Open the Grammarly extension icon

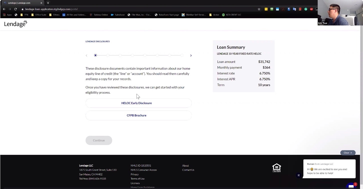tap(306, 9)
